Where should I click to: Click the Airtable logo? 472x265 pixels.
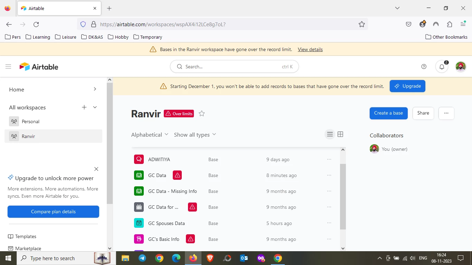(x=39, y=67)
